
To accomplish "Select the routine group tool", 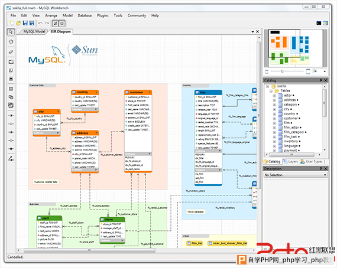I will click(x=11, y=105).
